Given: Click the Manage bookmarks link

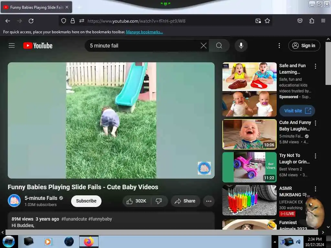Looking at the screenshot, I should (144, 32).
